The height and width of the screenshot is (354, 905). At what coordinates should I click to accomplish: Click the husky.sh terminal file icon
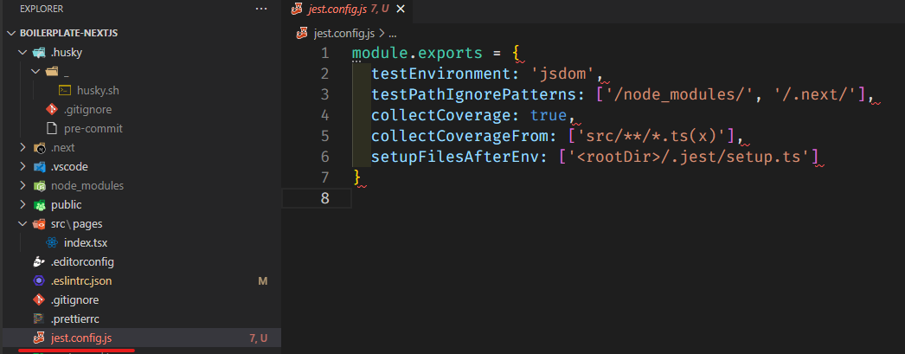pos(65,90)
